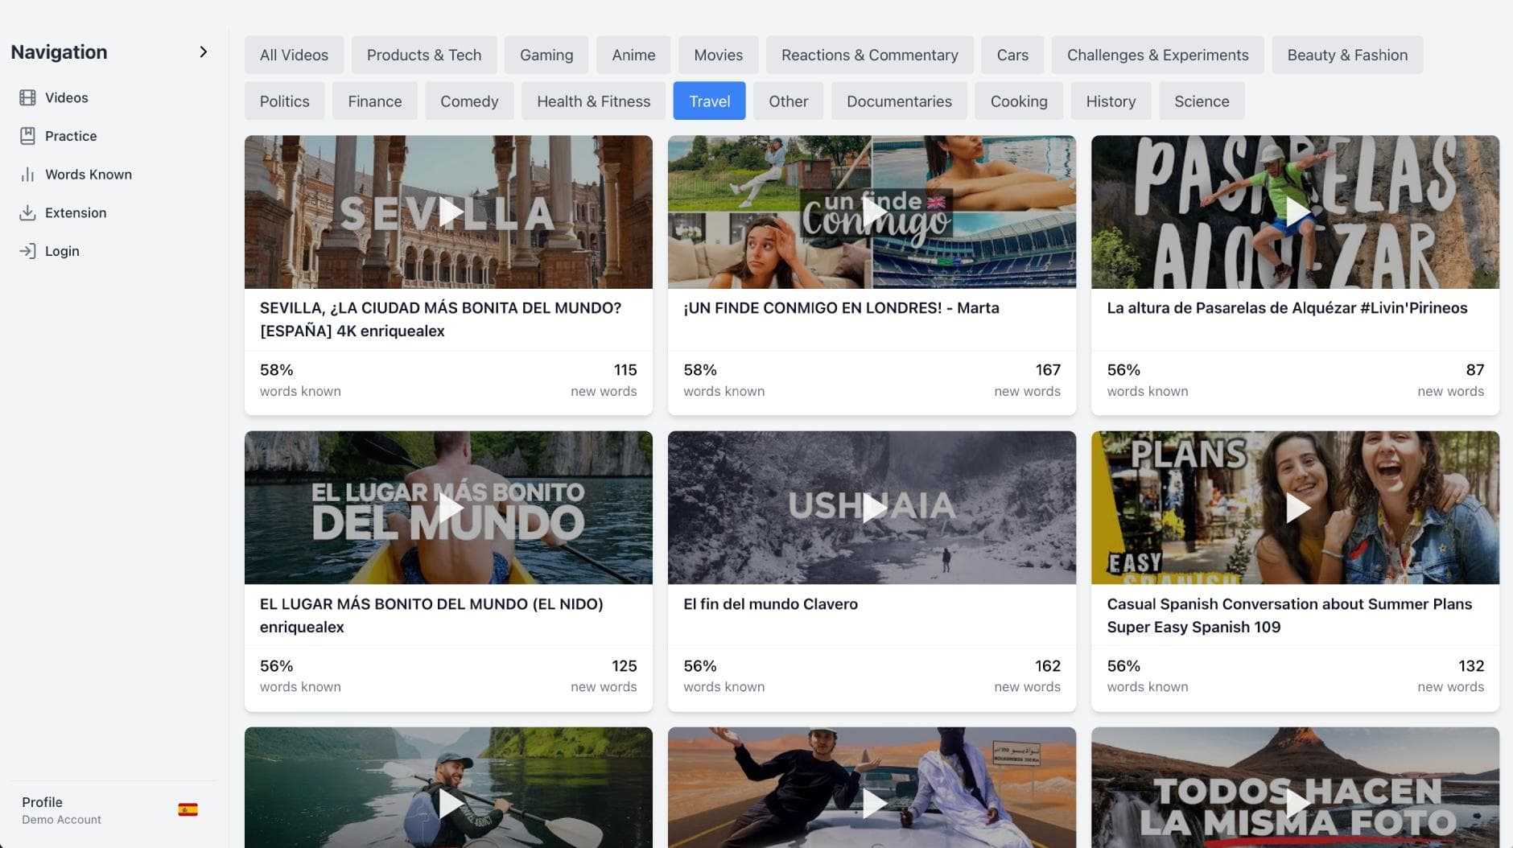Image resolution: width=1513 pixels, height=848 pixels.
Task: Open Reactions & Commentary category
Action: (x=870, y=55)
